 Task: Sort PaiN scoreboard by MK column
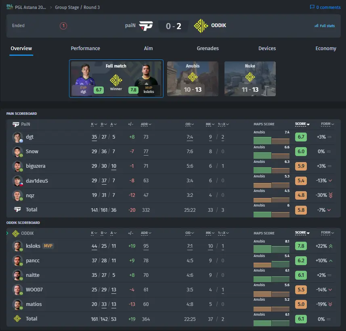click(x=210, y=124)
